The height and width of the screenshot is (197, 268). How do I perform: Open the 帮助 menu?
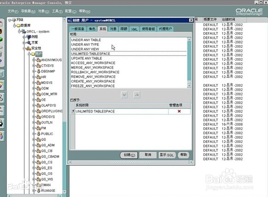[85, 11]
